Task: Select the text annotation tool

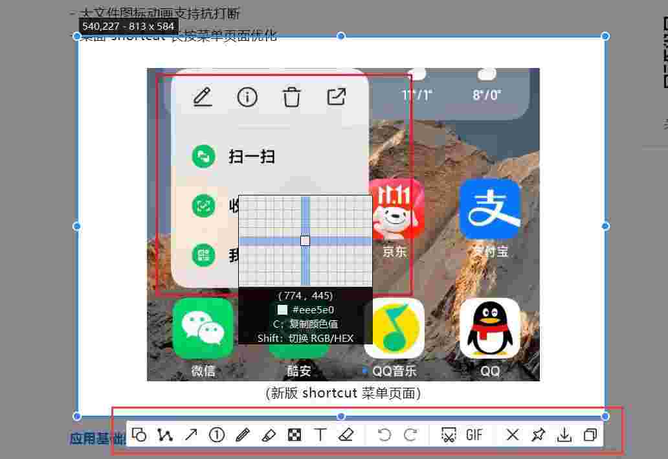Action: 320,434
